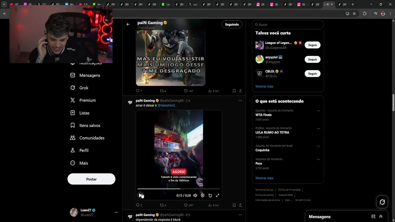This screenshot has width=395, height=222.
Task: Open the meme image 'MAS EU VOU ASSISTIR'
Action: click(x=171, y=58)
